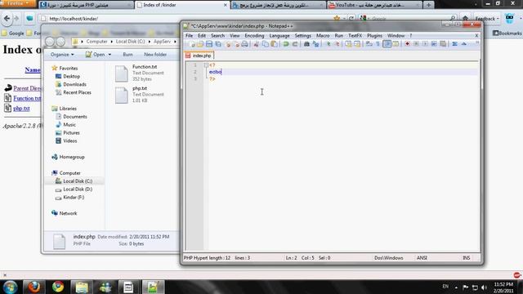Screen dimensions: 523x294
Task: Select Kindar (F:) drive in Explorer sidebar
Action: pos(74,198)
